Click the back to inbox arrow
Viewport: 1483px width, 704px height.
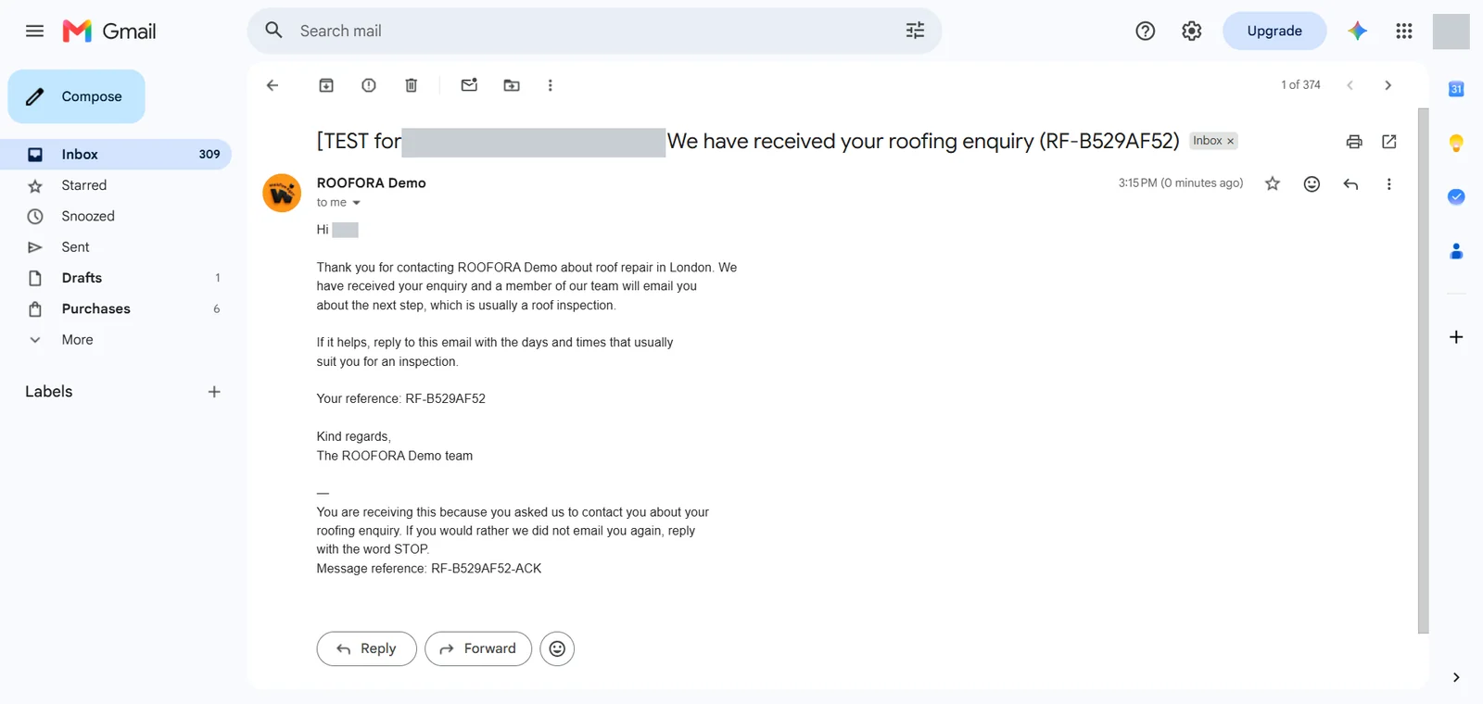273,85
